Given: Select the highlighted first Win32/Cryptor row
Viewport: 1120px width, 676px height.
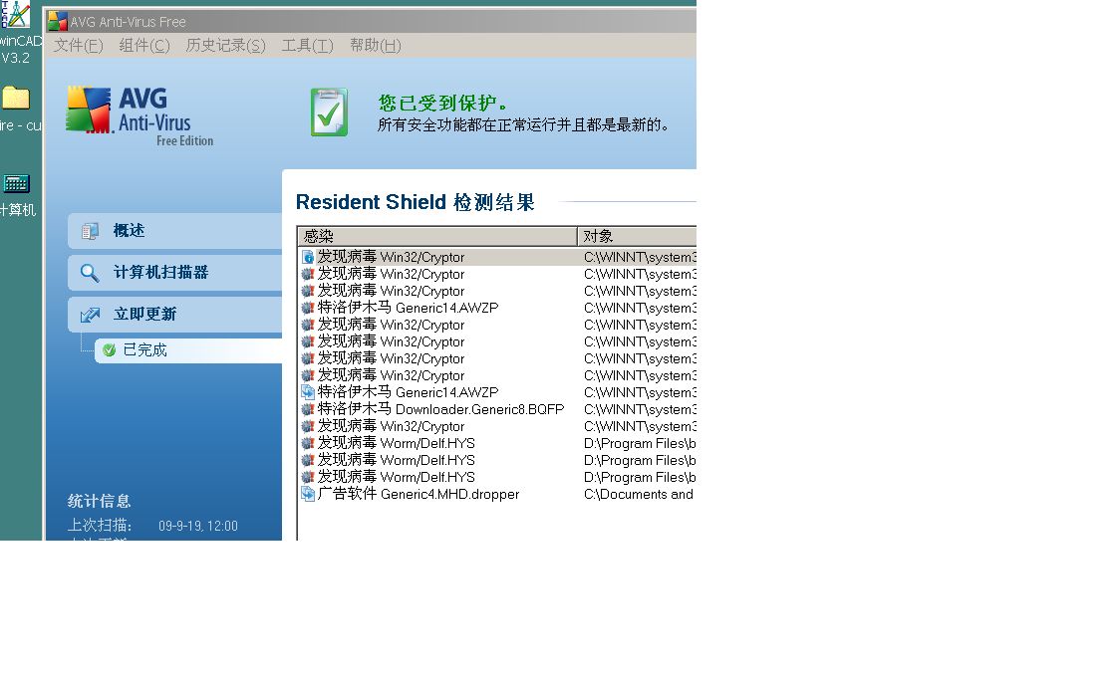Looking at the screenshot, I should point(498,257).
